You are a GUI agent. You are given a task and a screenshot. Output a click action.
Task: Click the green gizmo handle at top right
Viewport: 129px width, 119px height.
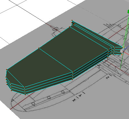point(128,12)
